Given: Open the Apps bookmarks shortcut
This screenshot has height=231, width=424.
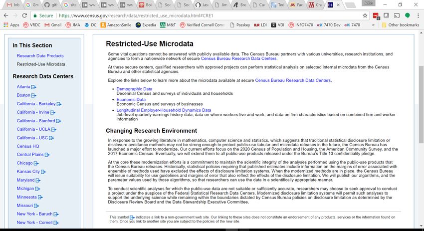Looking at the screenshot, I should 11,25.
